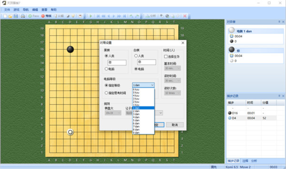This screenshot has width=286, height=169.
Task: Select 电脑 radio button for black player
Action: point(106,69)
